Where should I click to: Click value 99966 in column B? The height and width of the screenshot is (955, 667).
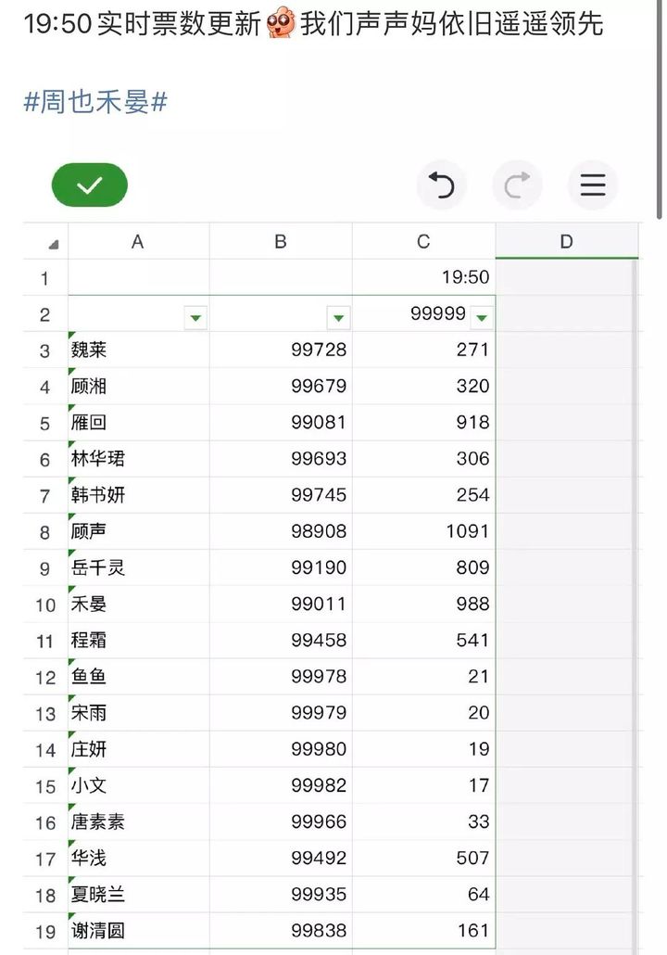(319, 821)
